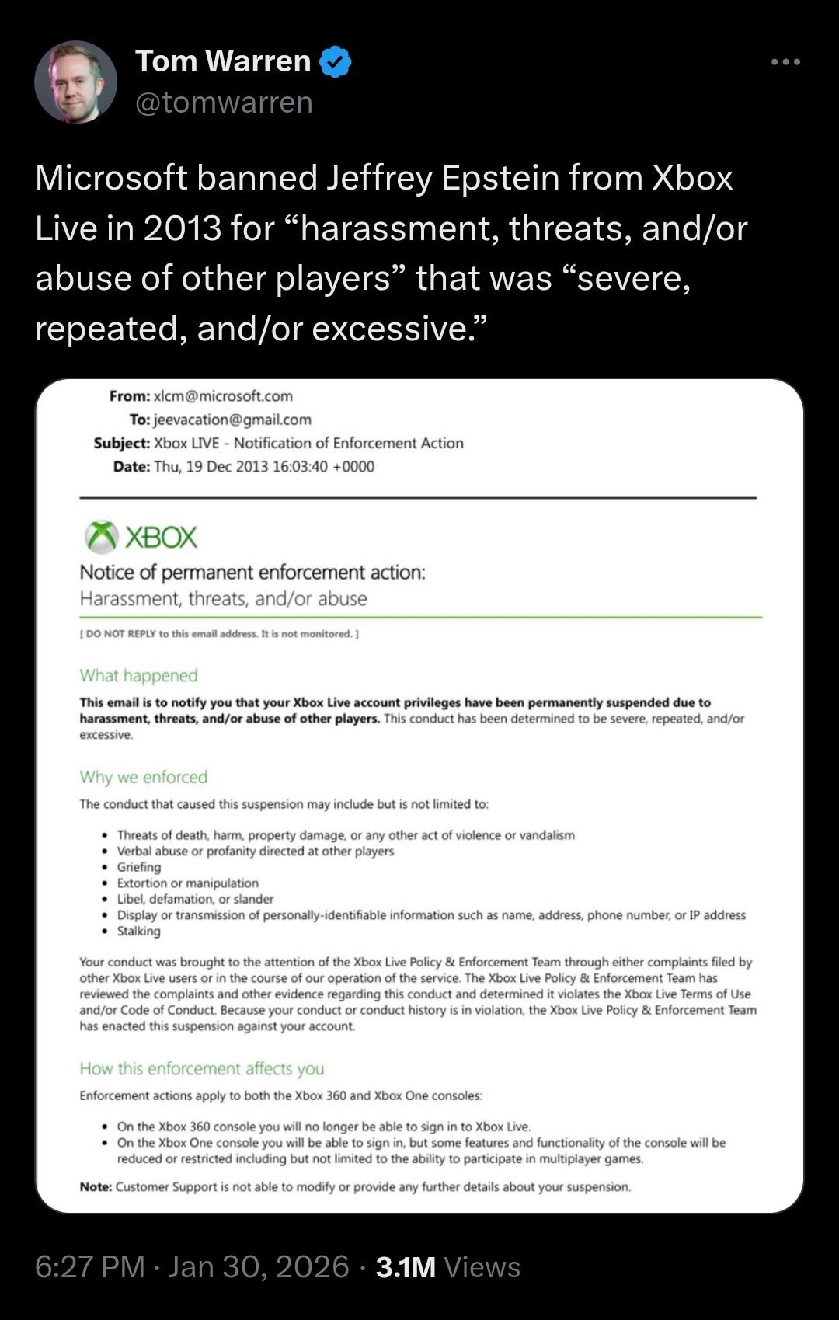The image size is (839, 1320).
Task: Click the xlcm@microsoft.com sender address
Action: [x=223, y=396]
